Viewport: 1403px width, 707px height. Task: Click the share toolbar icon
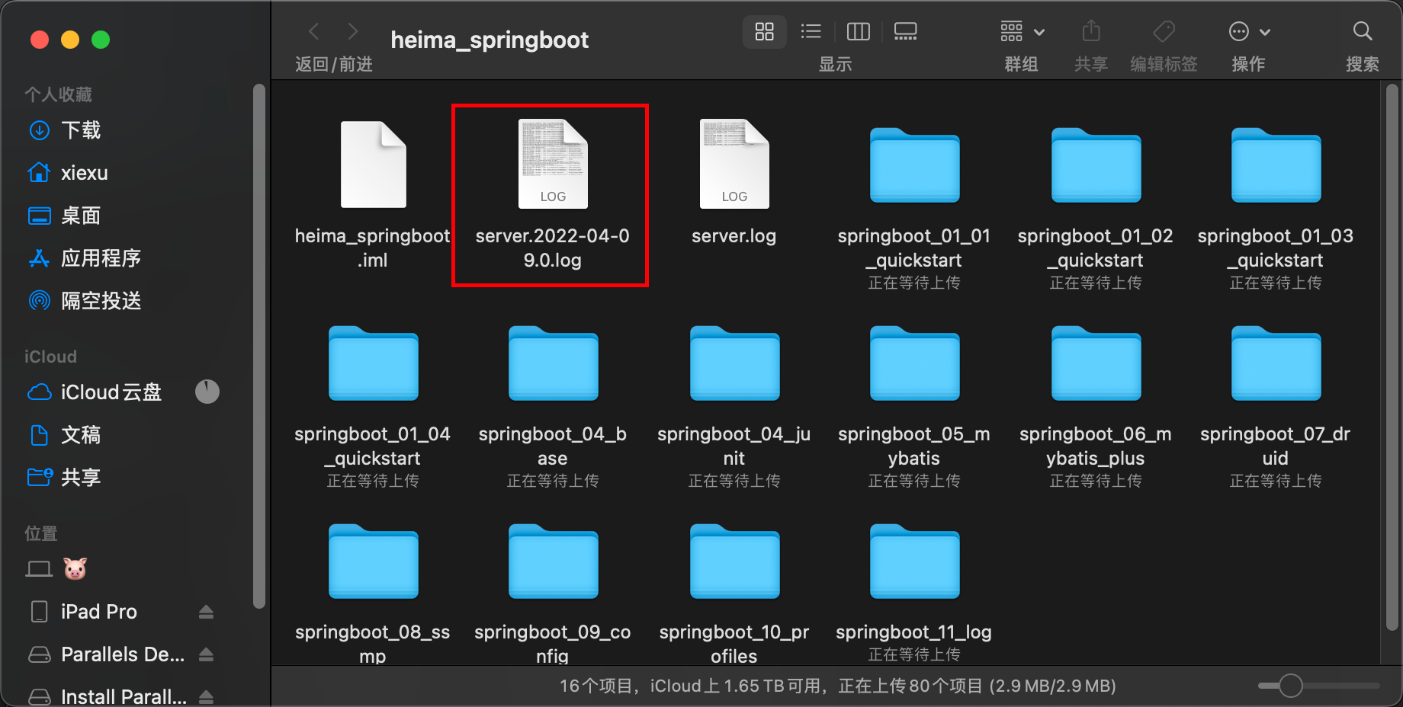click(x=1091, y=31)
